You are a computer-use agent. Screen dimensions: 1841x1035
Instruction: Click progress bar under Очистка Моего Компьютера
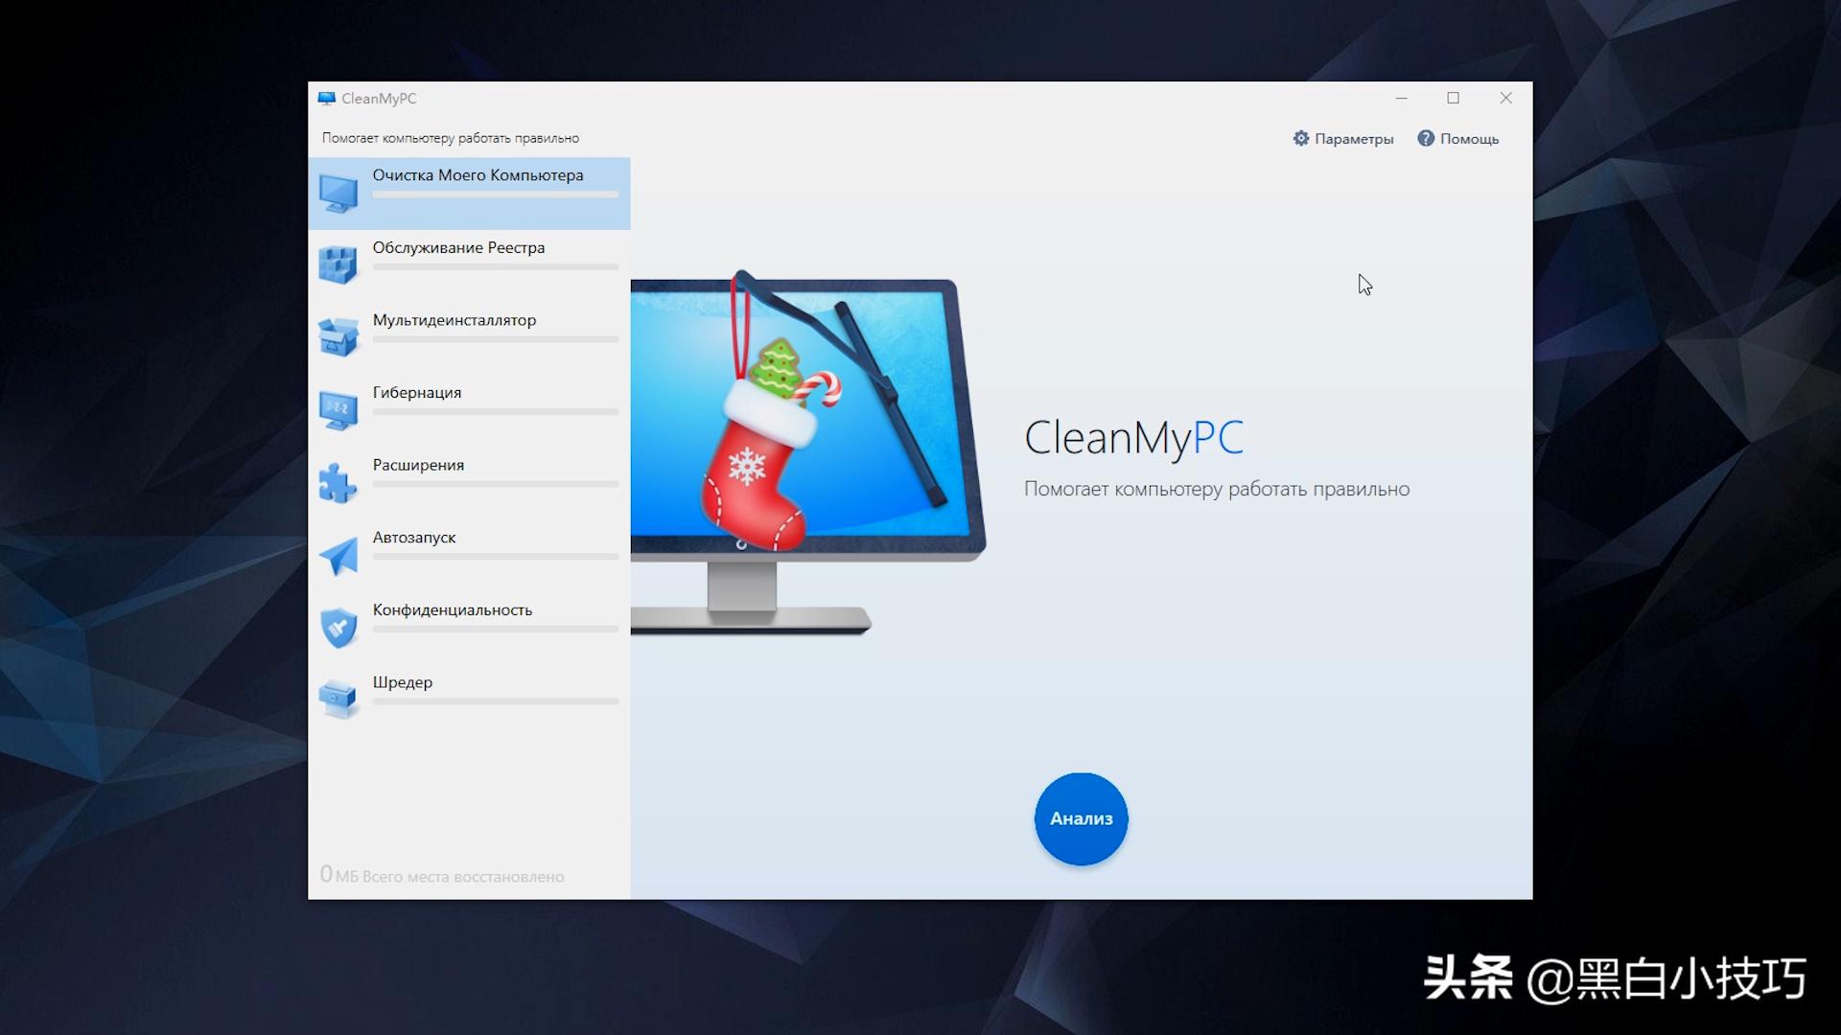(x=496, y=195)
